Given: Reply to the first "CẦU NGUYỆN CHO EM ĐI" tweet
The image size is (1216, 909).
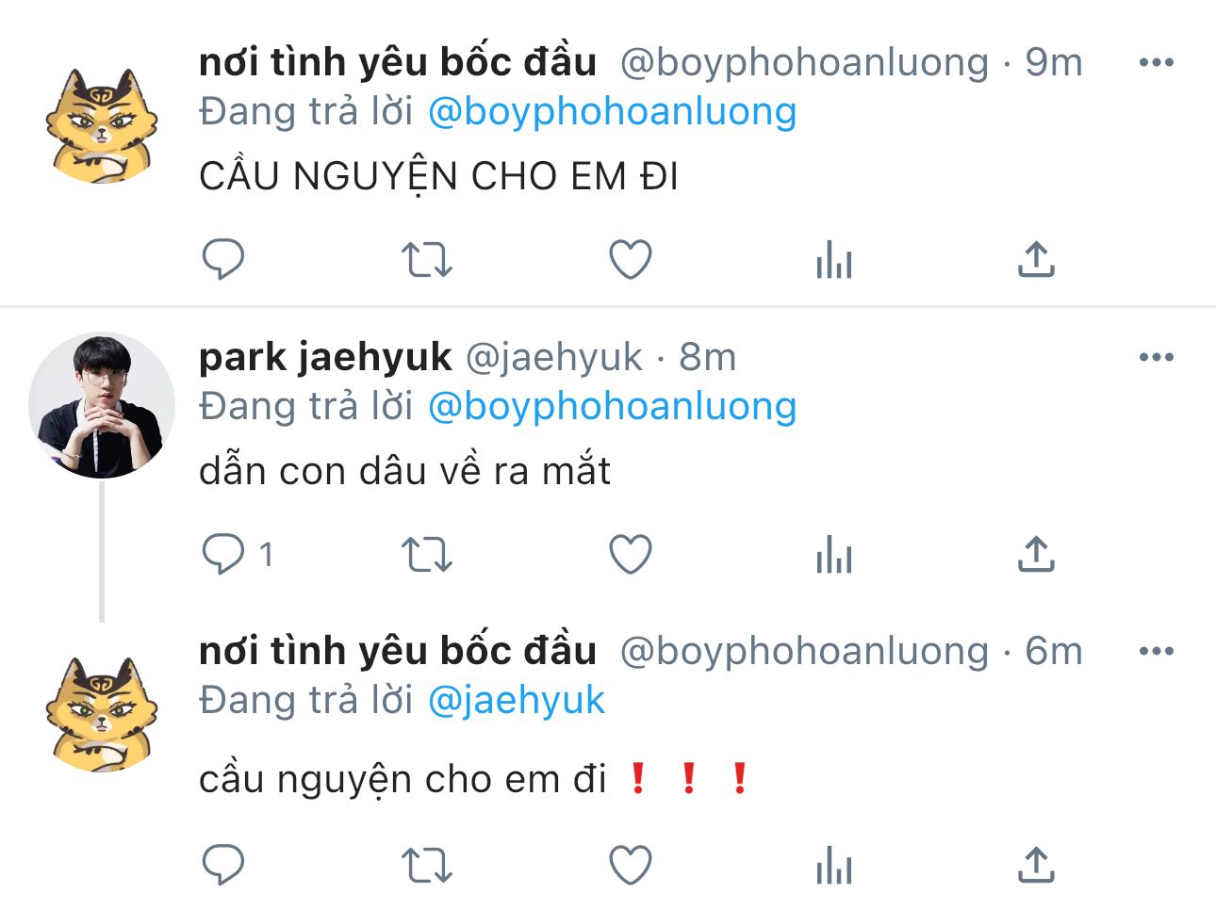Looking at the screenshot, I should [x=223, y=259].
